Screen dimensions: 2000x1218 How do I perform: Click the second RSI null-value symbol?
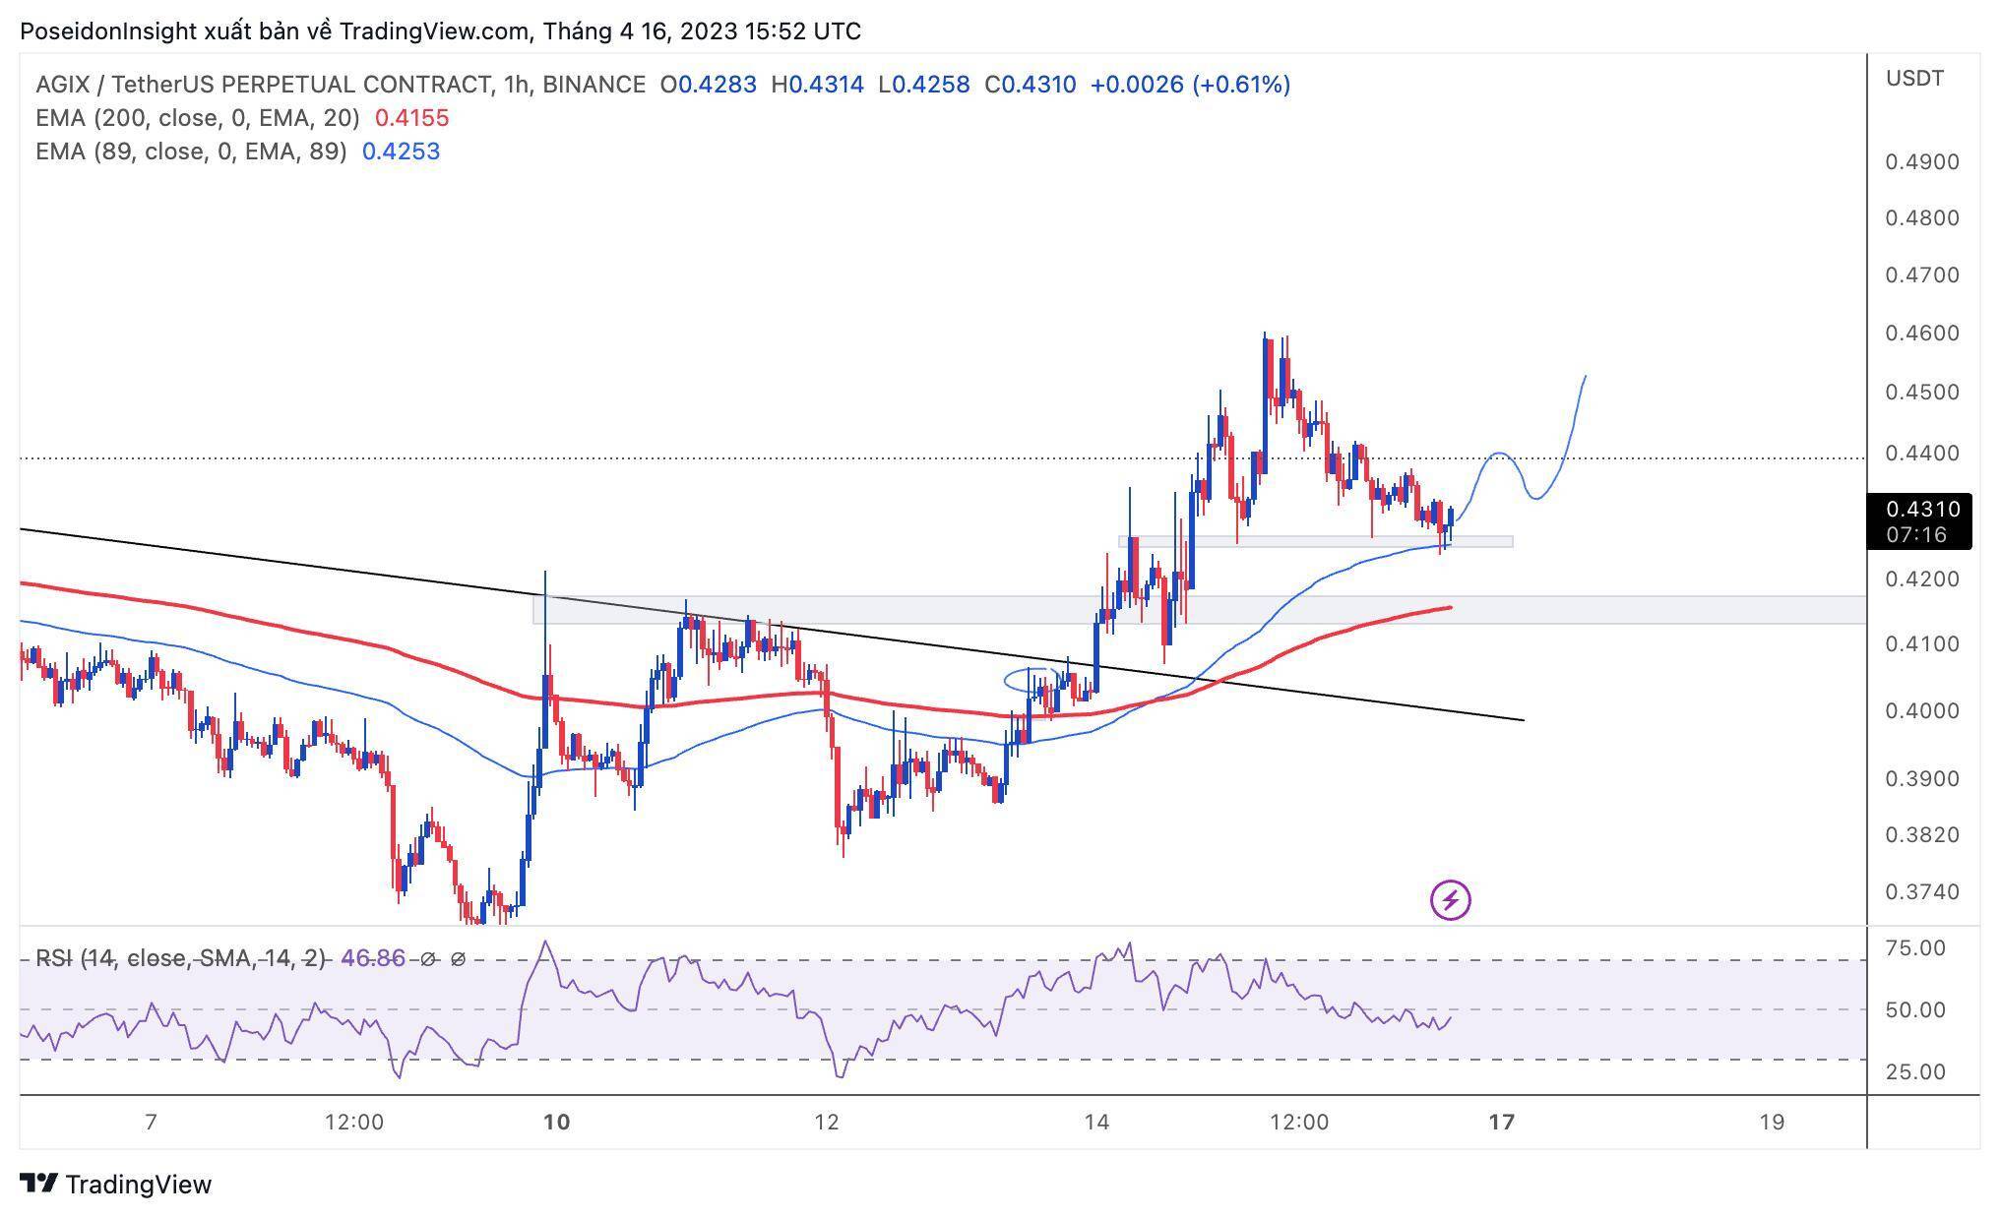click(x=458, y=958)
